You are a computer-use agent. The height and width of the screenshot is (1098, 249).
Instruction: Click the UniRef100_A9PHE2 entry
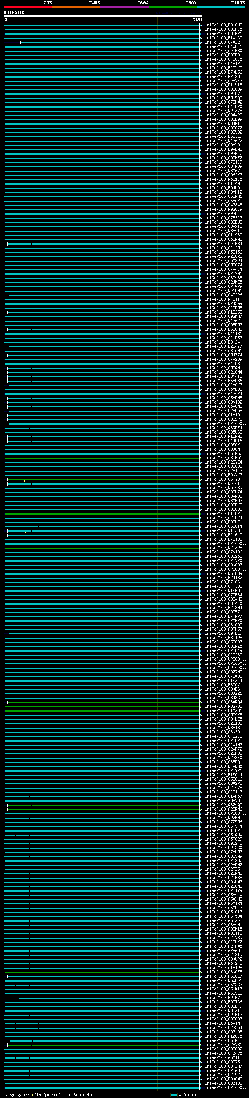[223, 158]
